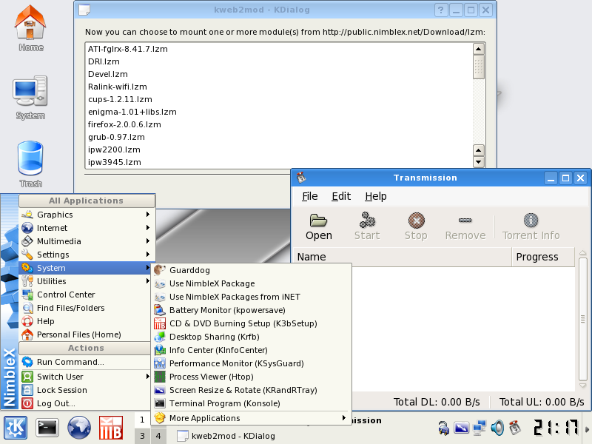Click the Transmission tray icon
The width and height of the screenshot is (592, 444).
[515, 428]
